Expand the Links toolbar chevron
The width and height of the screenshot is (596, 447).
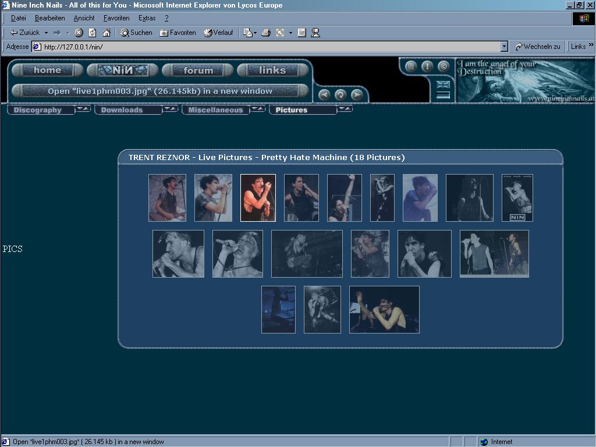pos(591,45)
